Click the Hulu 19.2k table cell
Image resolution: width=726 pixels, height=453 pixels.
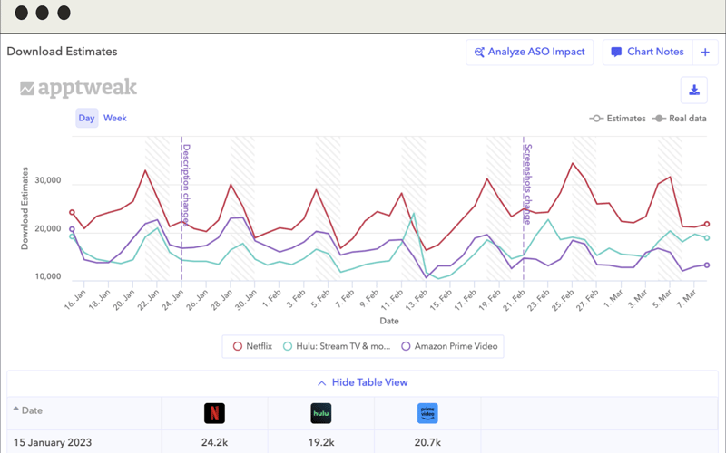click(x=321, y=442)
